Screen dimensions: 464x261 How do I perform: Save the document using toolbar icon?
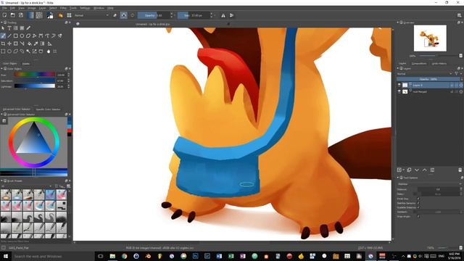21,15
